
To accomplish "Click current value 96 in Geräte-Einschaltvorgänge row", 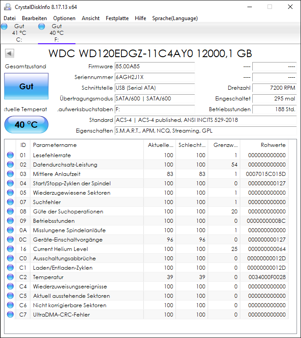I will pos(170,240).
